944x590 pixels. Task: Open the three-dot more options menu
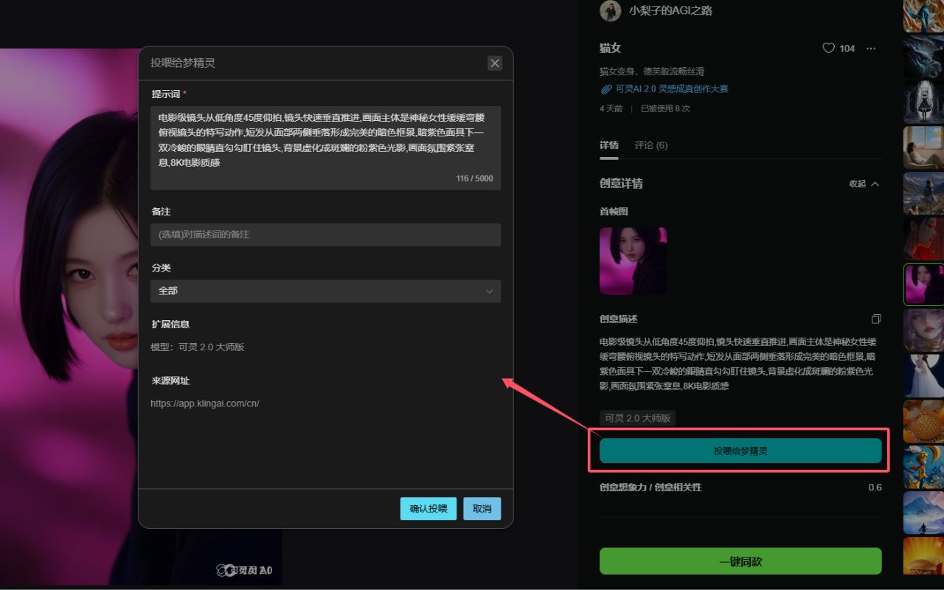tap(871, 48)
